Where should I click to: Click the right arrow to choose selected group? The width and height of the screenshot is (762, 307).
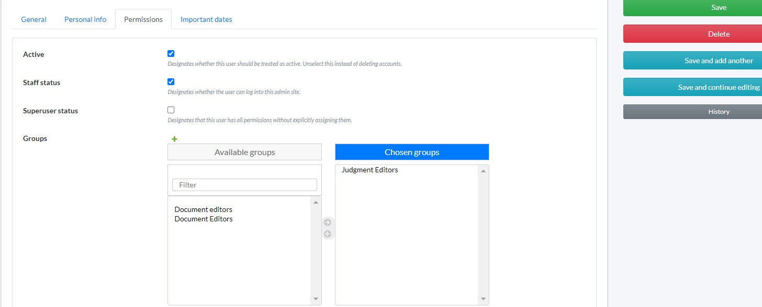pos(328,222)
